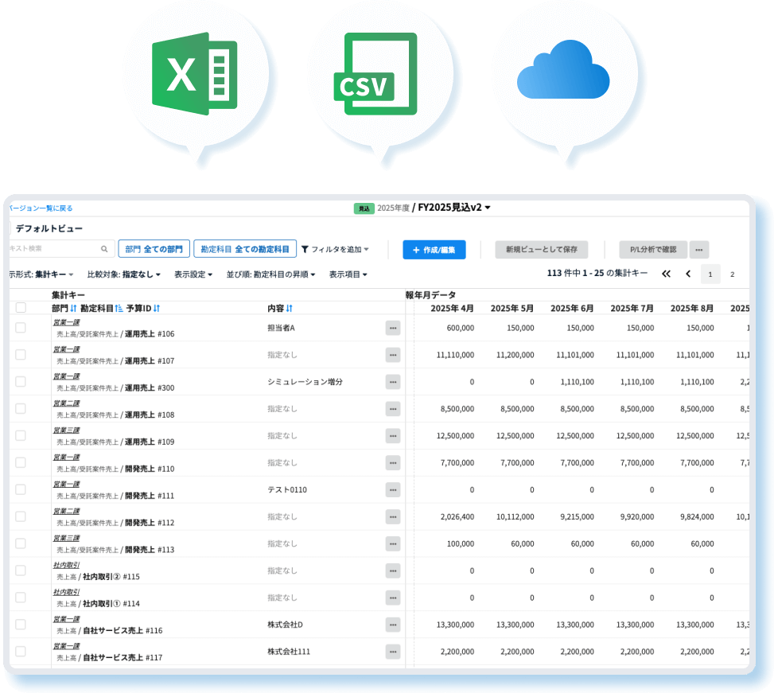Viewport: 778px width, 697px height.
Task: Open row menu for 担当者A entry
Action: [393, 328]
